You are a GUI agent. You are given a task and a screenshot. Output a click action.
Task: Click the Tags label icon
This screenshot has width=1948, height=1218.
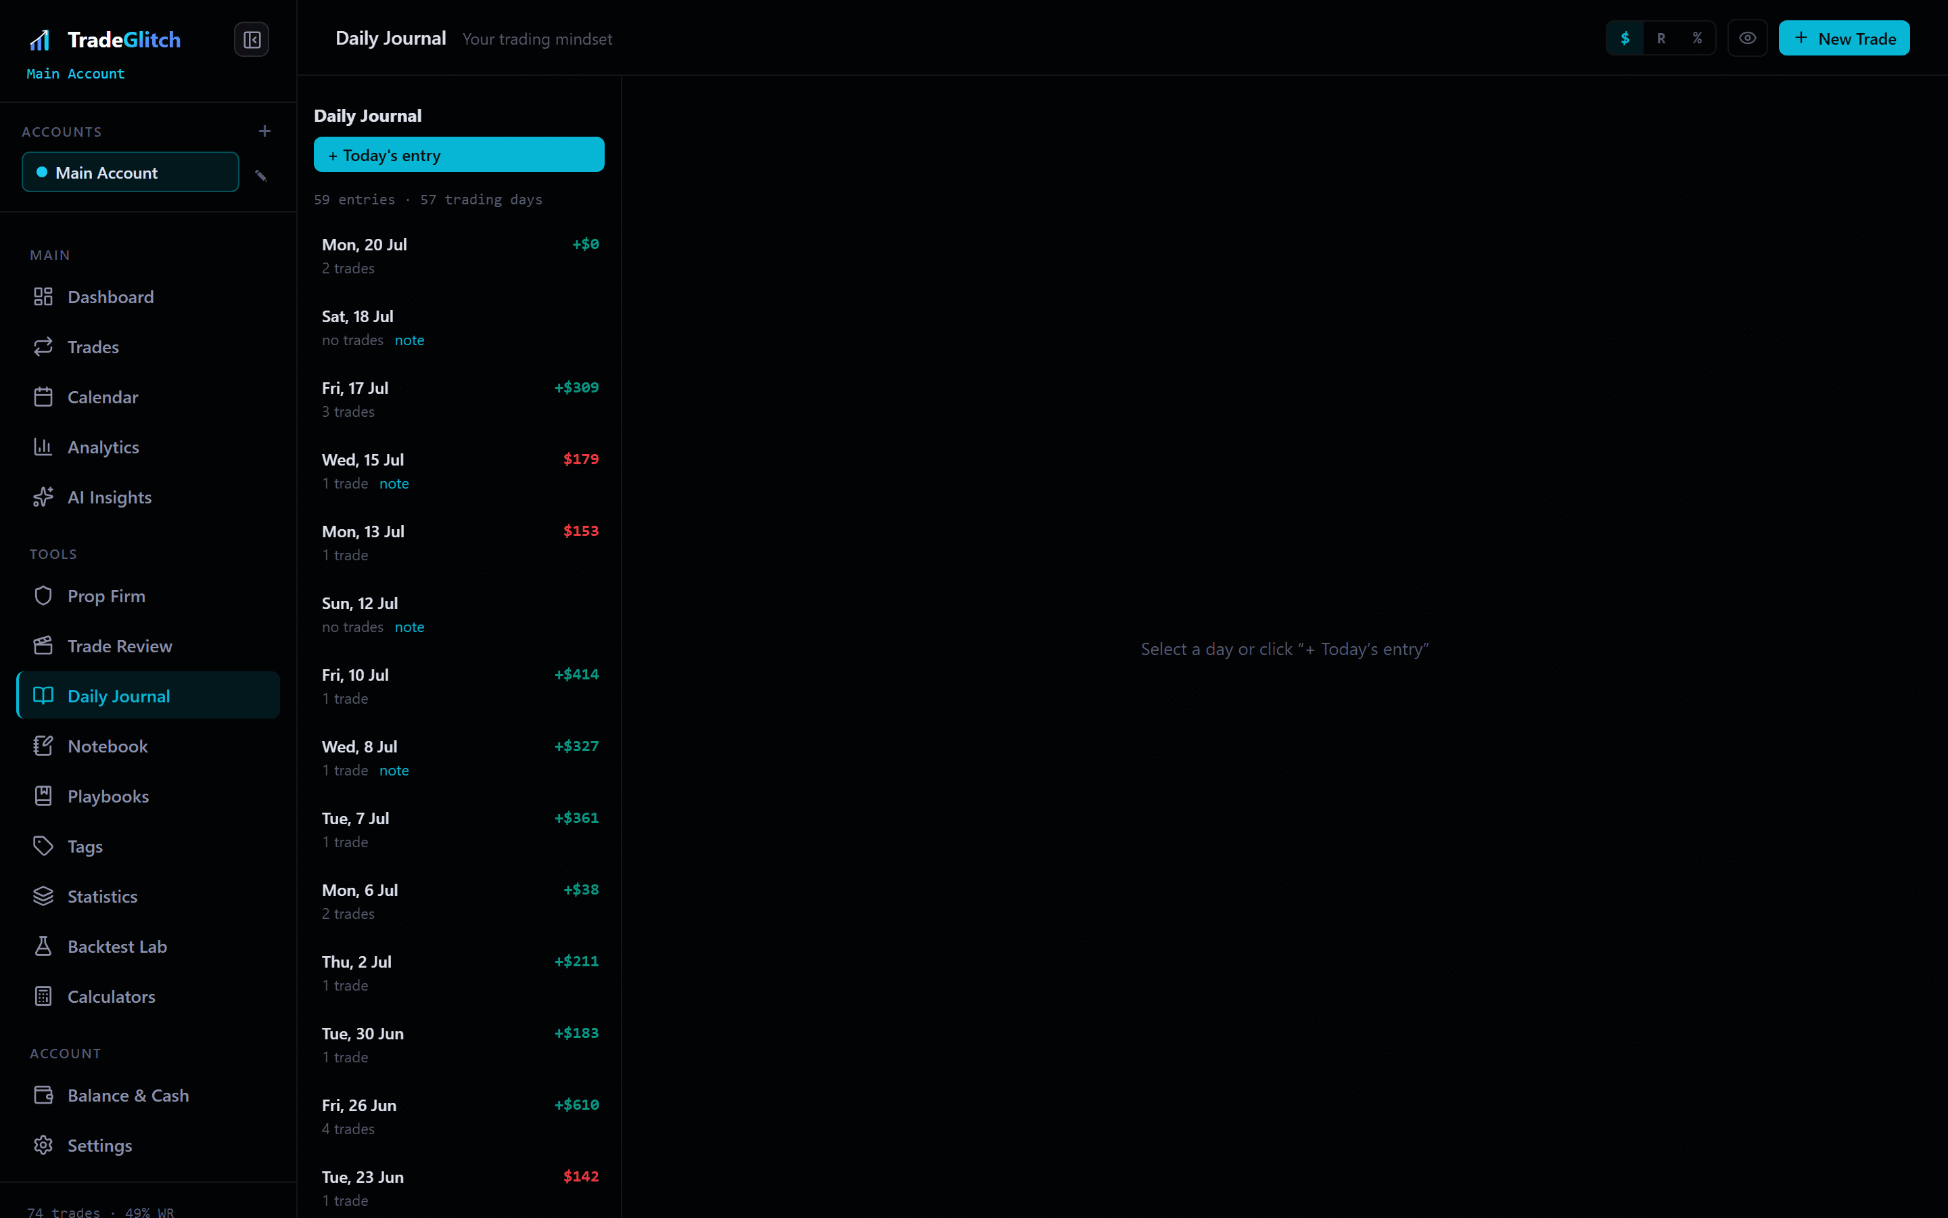click(x=43, y=846)
